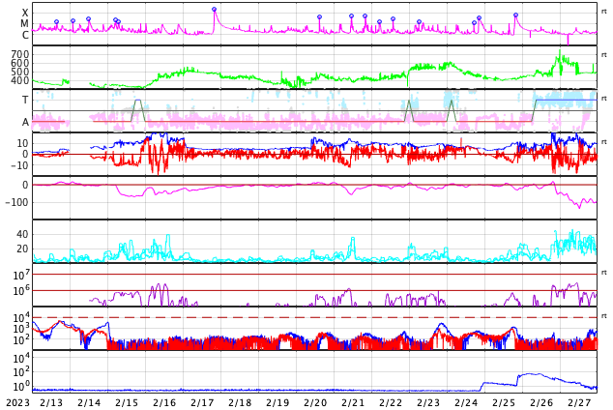Click the 40 axis tick label
Viewport: 613px width, 410px height.
click(22, 235)
